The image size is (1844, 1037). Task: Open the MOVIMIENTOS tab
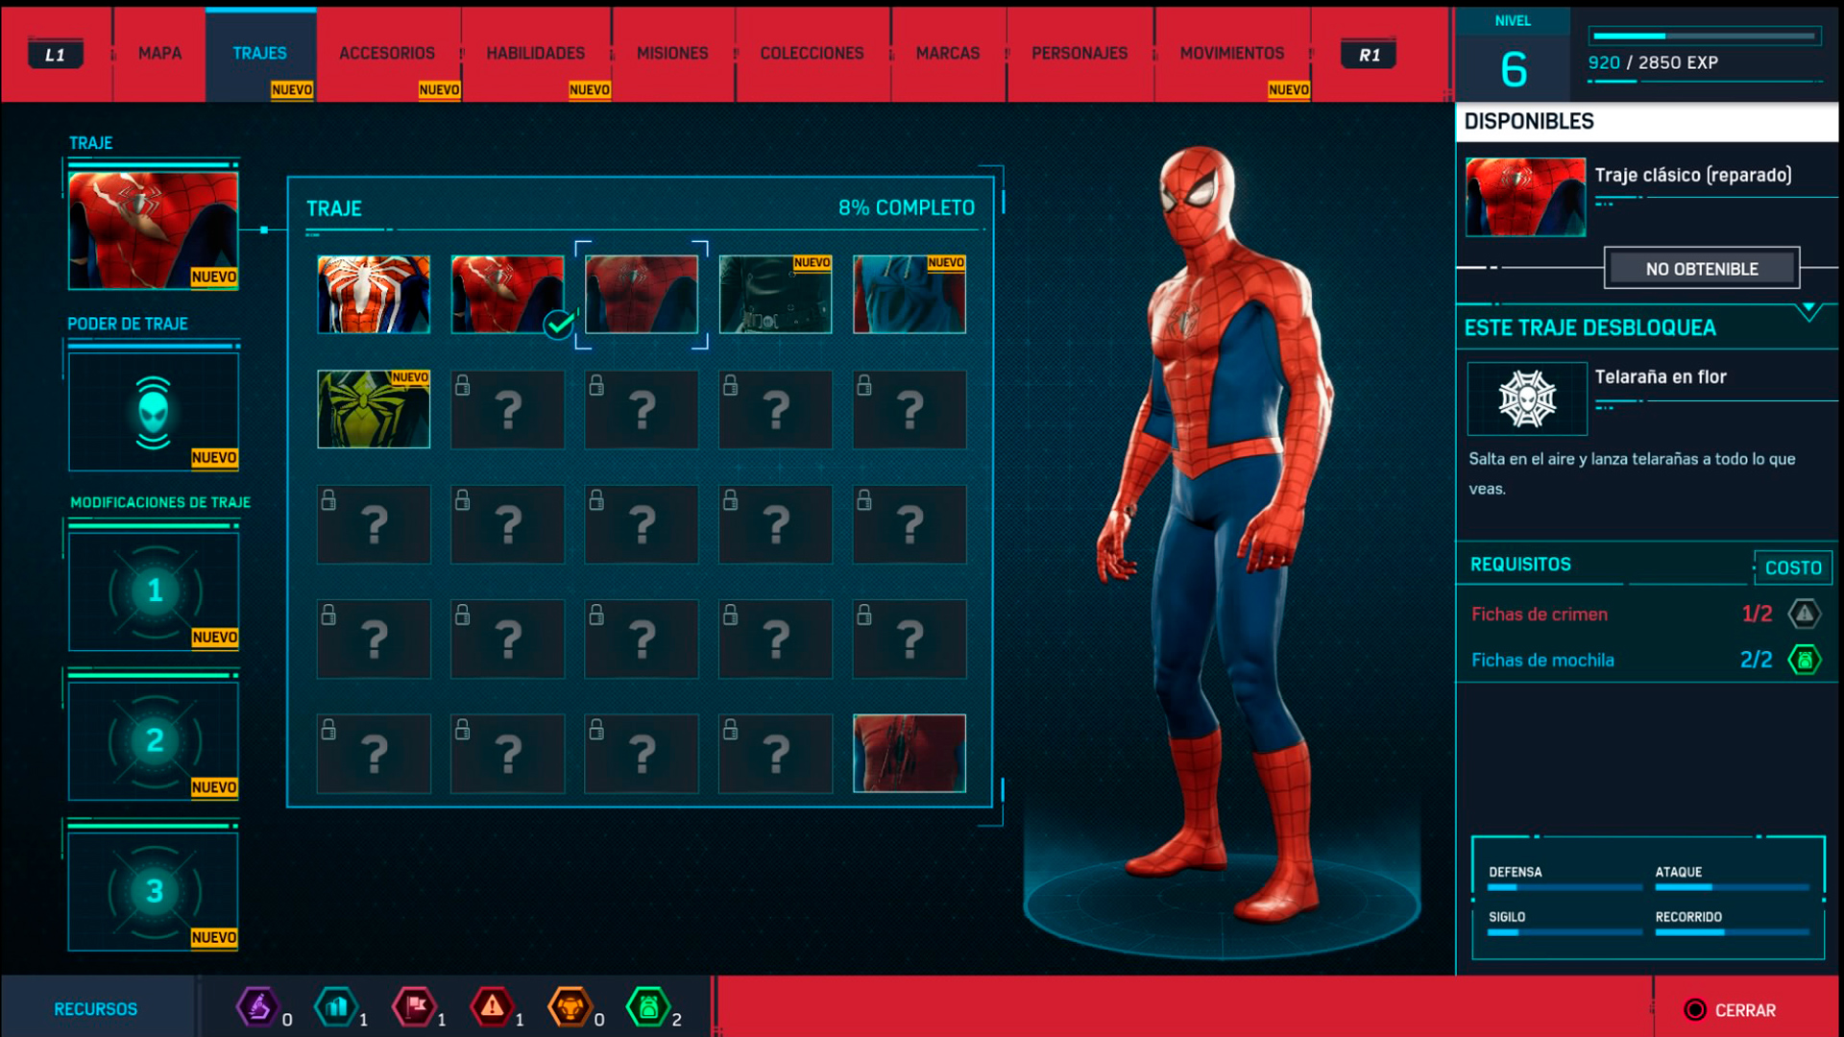coord(1232,54)
